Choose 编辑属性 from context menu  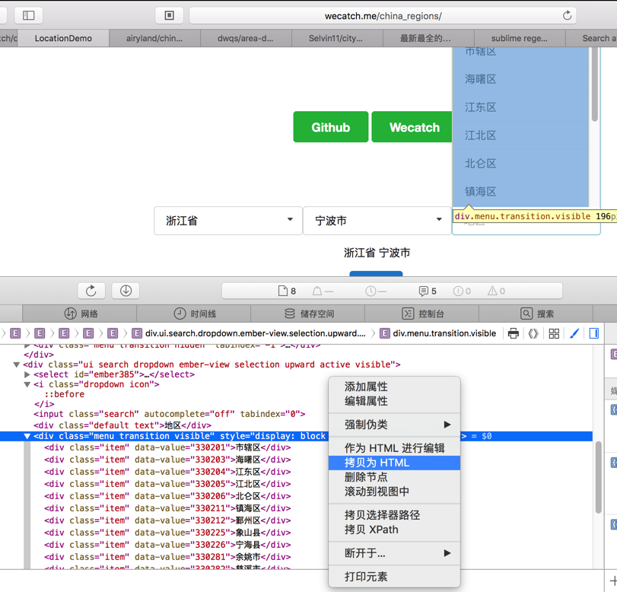(x=394, y=401)
